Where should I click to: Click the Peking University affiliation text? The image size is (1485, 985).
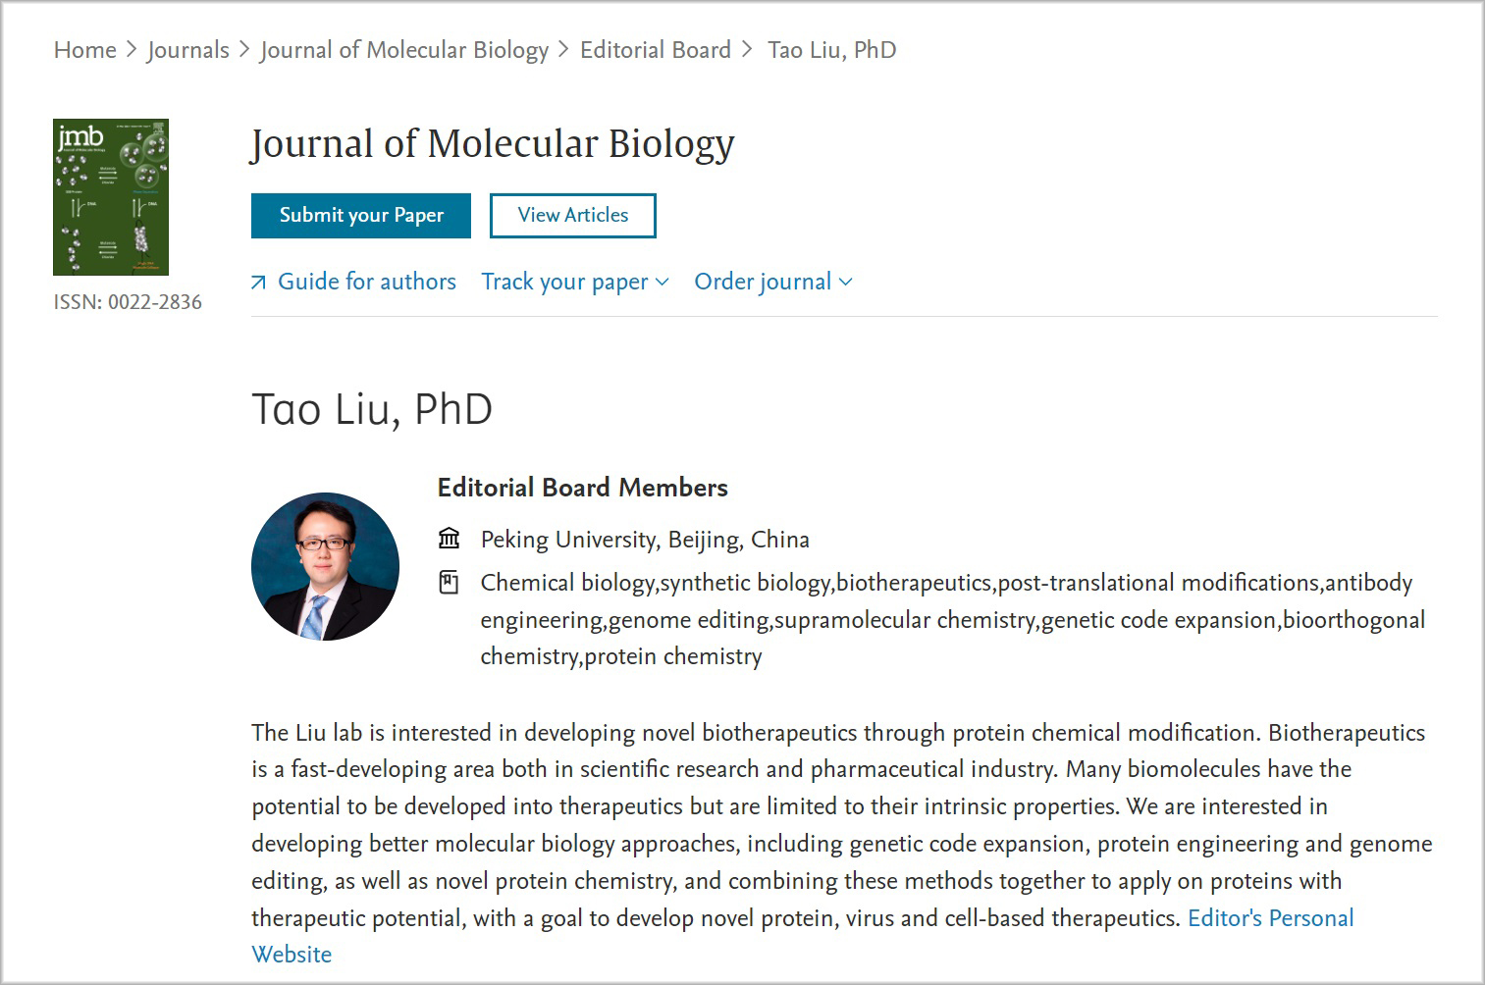pos(645,540)
